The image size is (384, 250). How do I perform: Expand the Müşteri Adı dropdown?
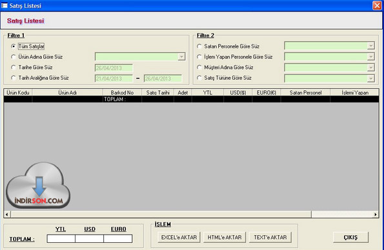371,68
